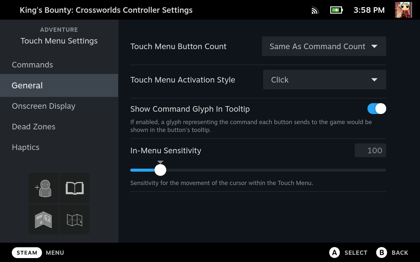Click the quest journal question mark icon
Image resolution: width=420 pixels, height=262 pixels.
[44, 219]
